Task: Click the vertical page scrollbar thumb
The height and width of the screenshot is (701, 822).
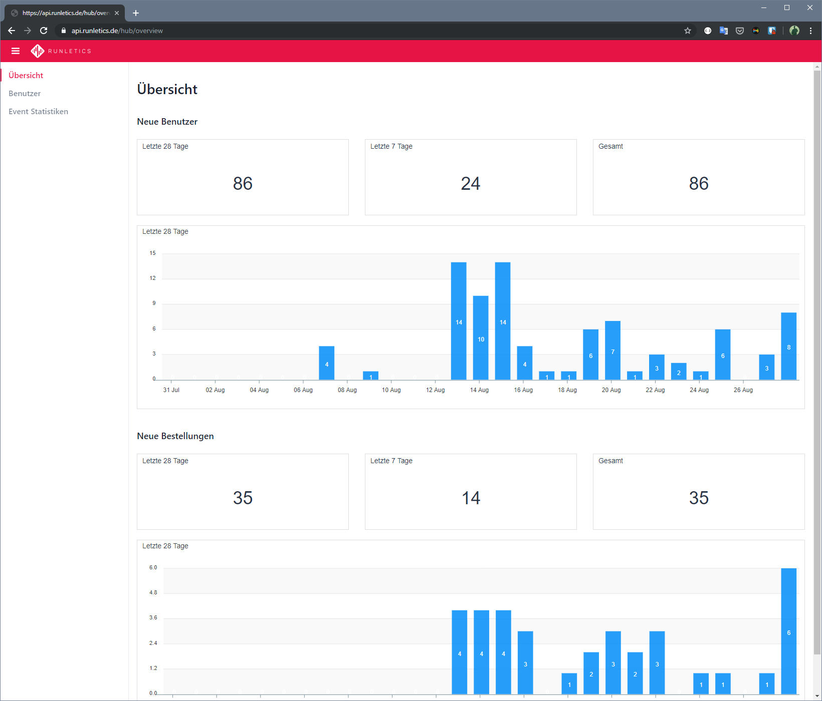Action: 817,362
